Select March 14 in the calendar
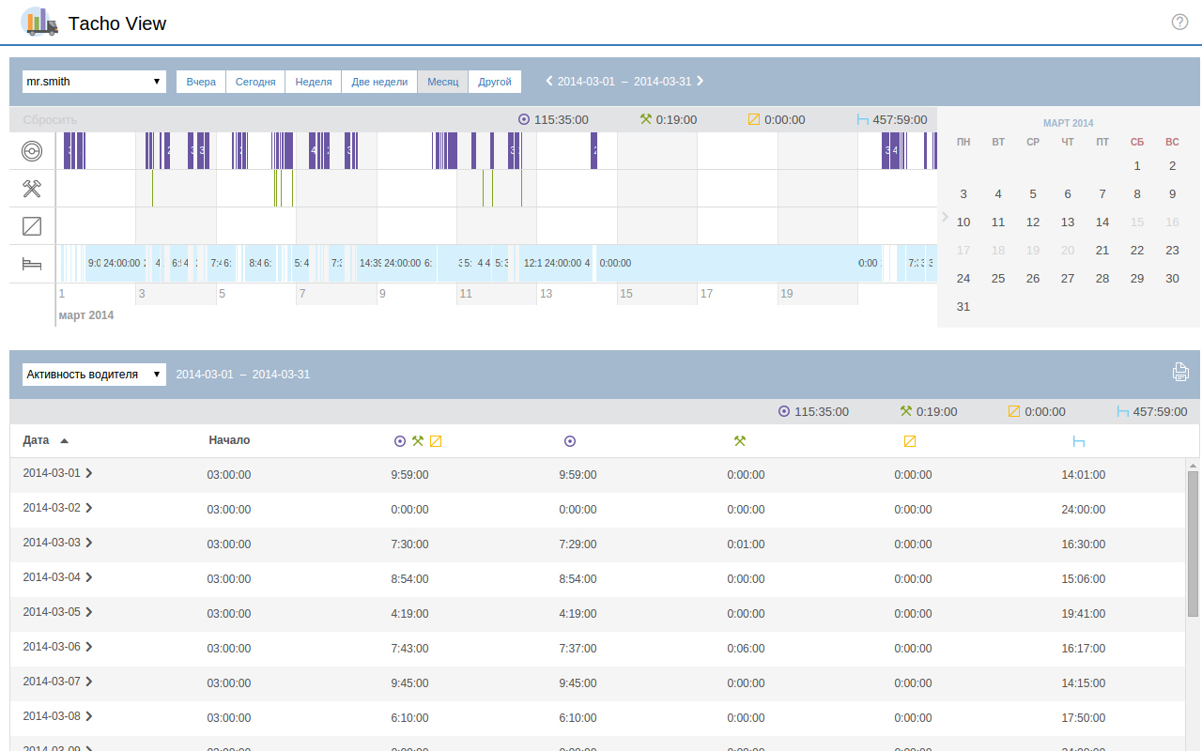 pos(1102,222)
